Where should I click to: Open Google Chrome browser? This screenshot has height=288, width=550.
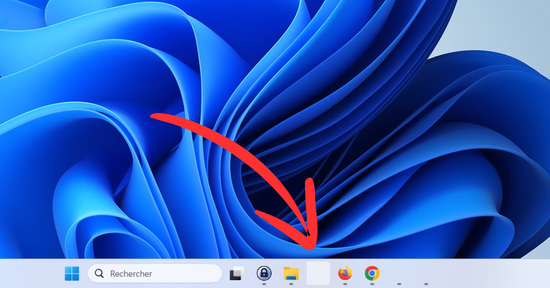pos(372,273)
